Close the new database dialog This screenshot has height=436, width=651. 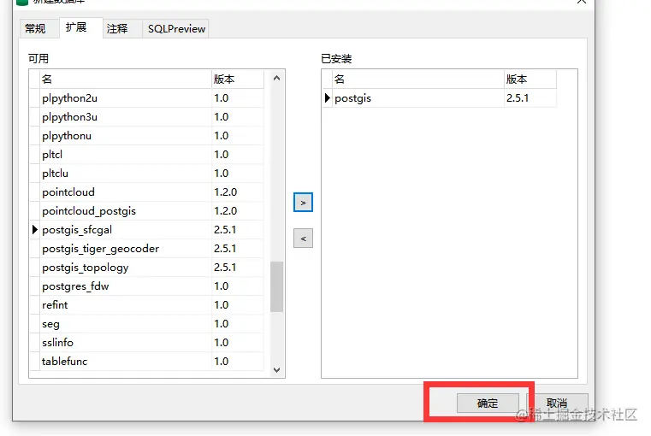(x=581, y=2)
